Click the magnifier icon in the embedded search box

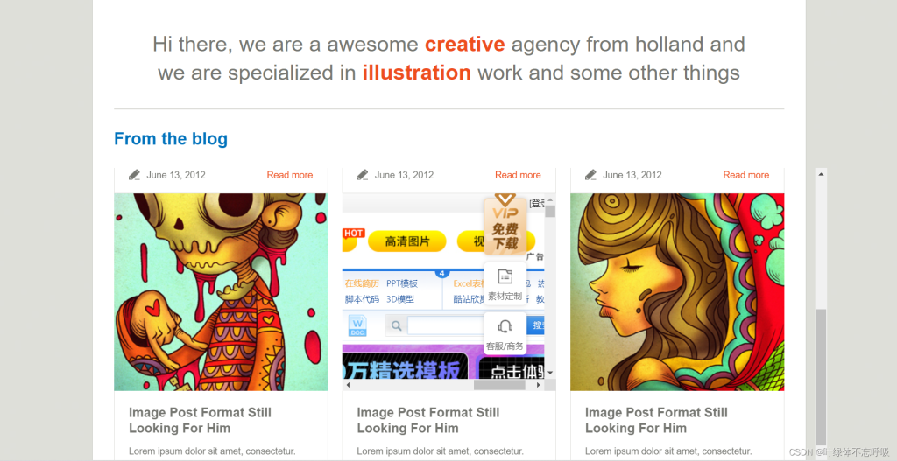click(396, 326)
